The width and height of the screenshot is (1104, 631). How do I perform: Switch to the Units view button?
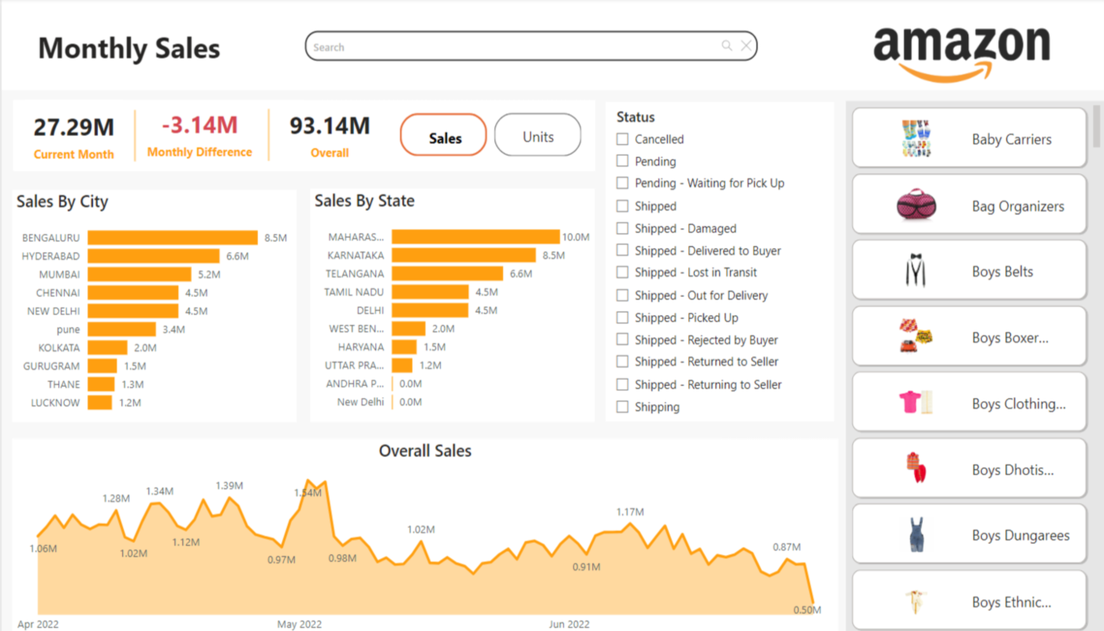click(538, 136)
